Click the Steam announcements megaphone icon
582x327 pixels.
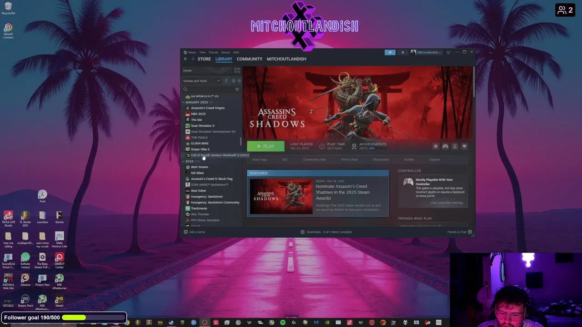(x=390, y=52)
